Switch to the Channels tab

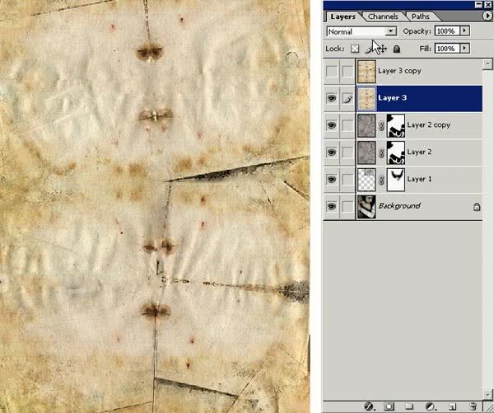(x=383, y=16)
